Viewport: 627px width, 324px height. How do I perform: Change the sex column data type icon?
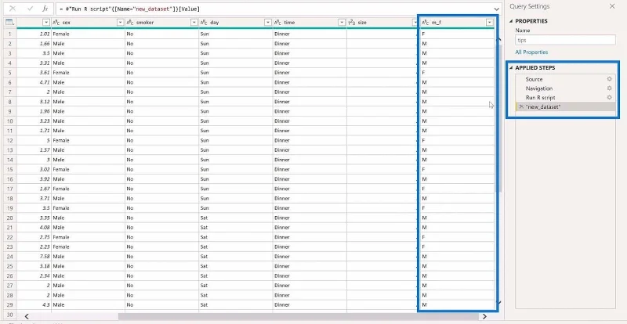point(56,23)
